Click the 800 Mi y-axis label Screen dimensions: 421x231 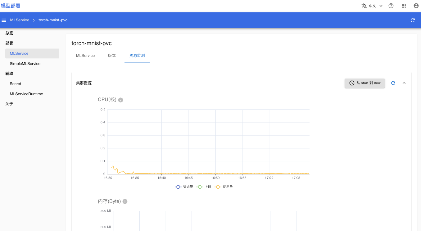[106, 211]
